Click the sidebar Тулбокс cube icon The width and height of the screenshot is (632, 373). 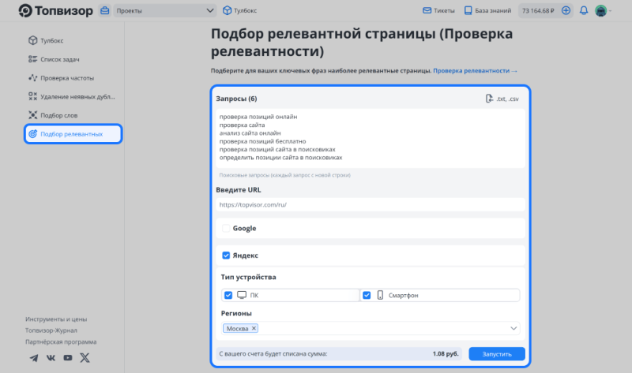pyautogui.click(x=32, y=40)
